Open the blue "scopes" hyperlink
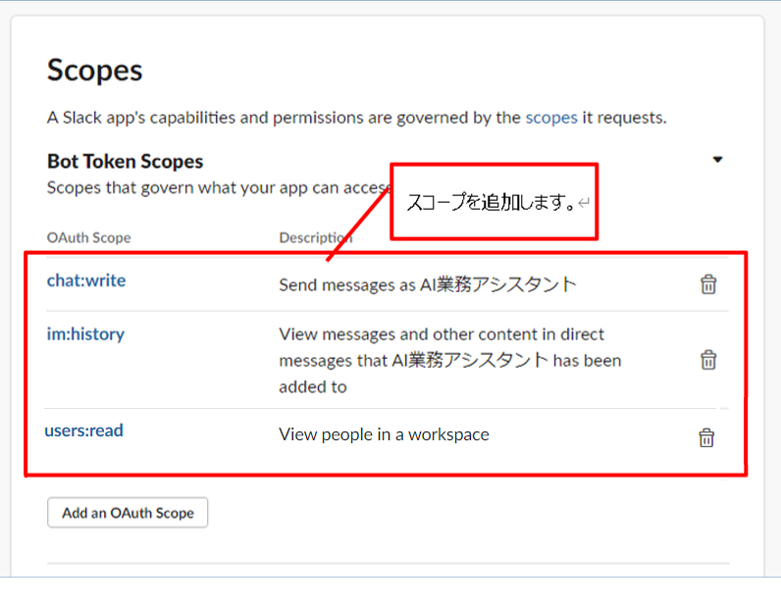 pos(550,118)
